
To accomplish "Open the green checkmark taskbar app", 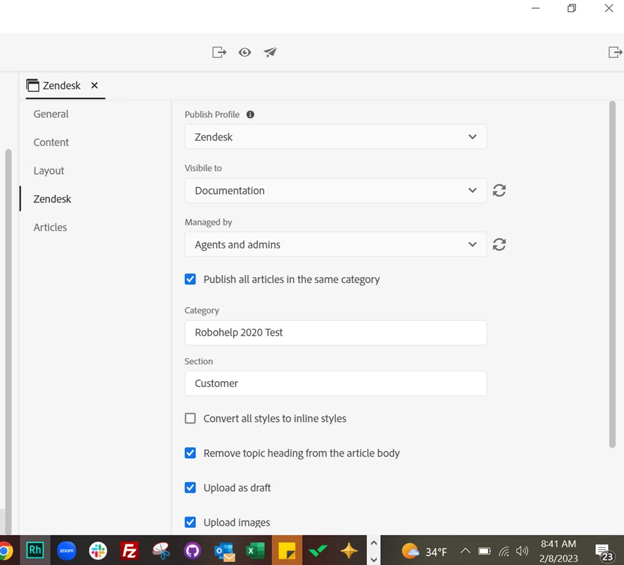I will tap(318, 551).
